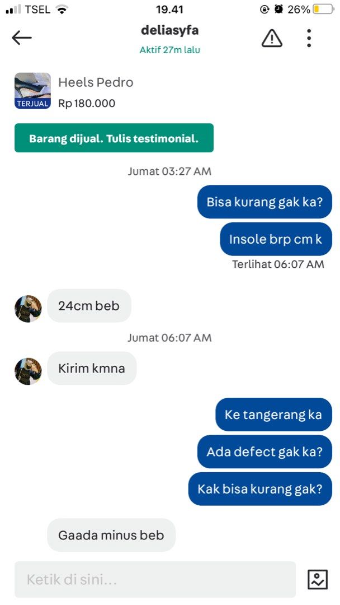Tap the back arrow icon
The height and width of the screenshot is (605, 340).
[x=22, y=38]
